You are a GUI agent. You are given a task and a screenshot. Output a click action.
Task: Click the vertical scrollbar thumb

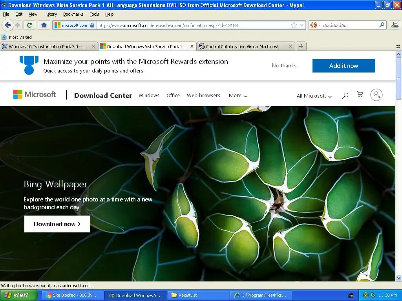[398, 78]
